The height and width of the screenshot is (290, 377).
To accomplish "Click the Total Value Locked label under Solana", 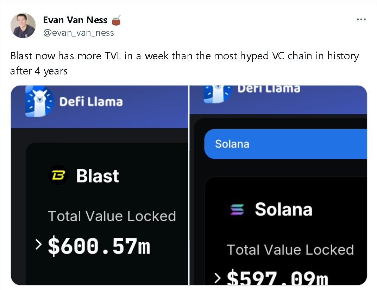I will click(x=290, y=250).
